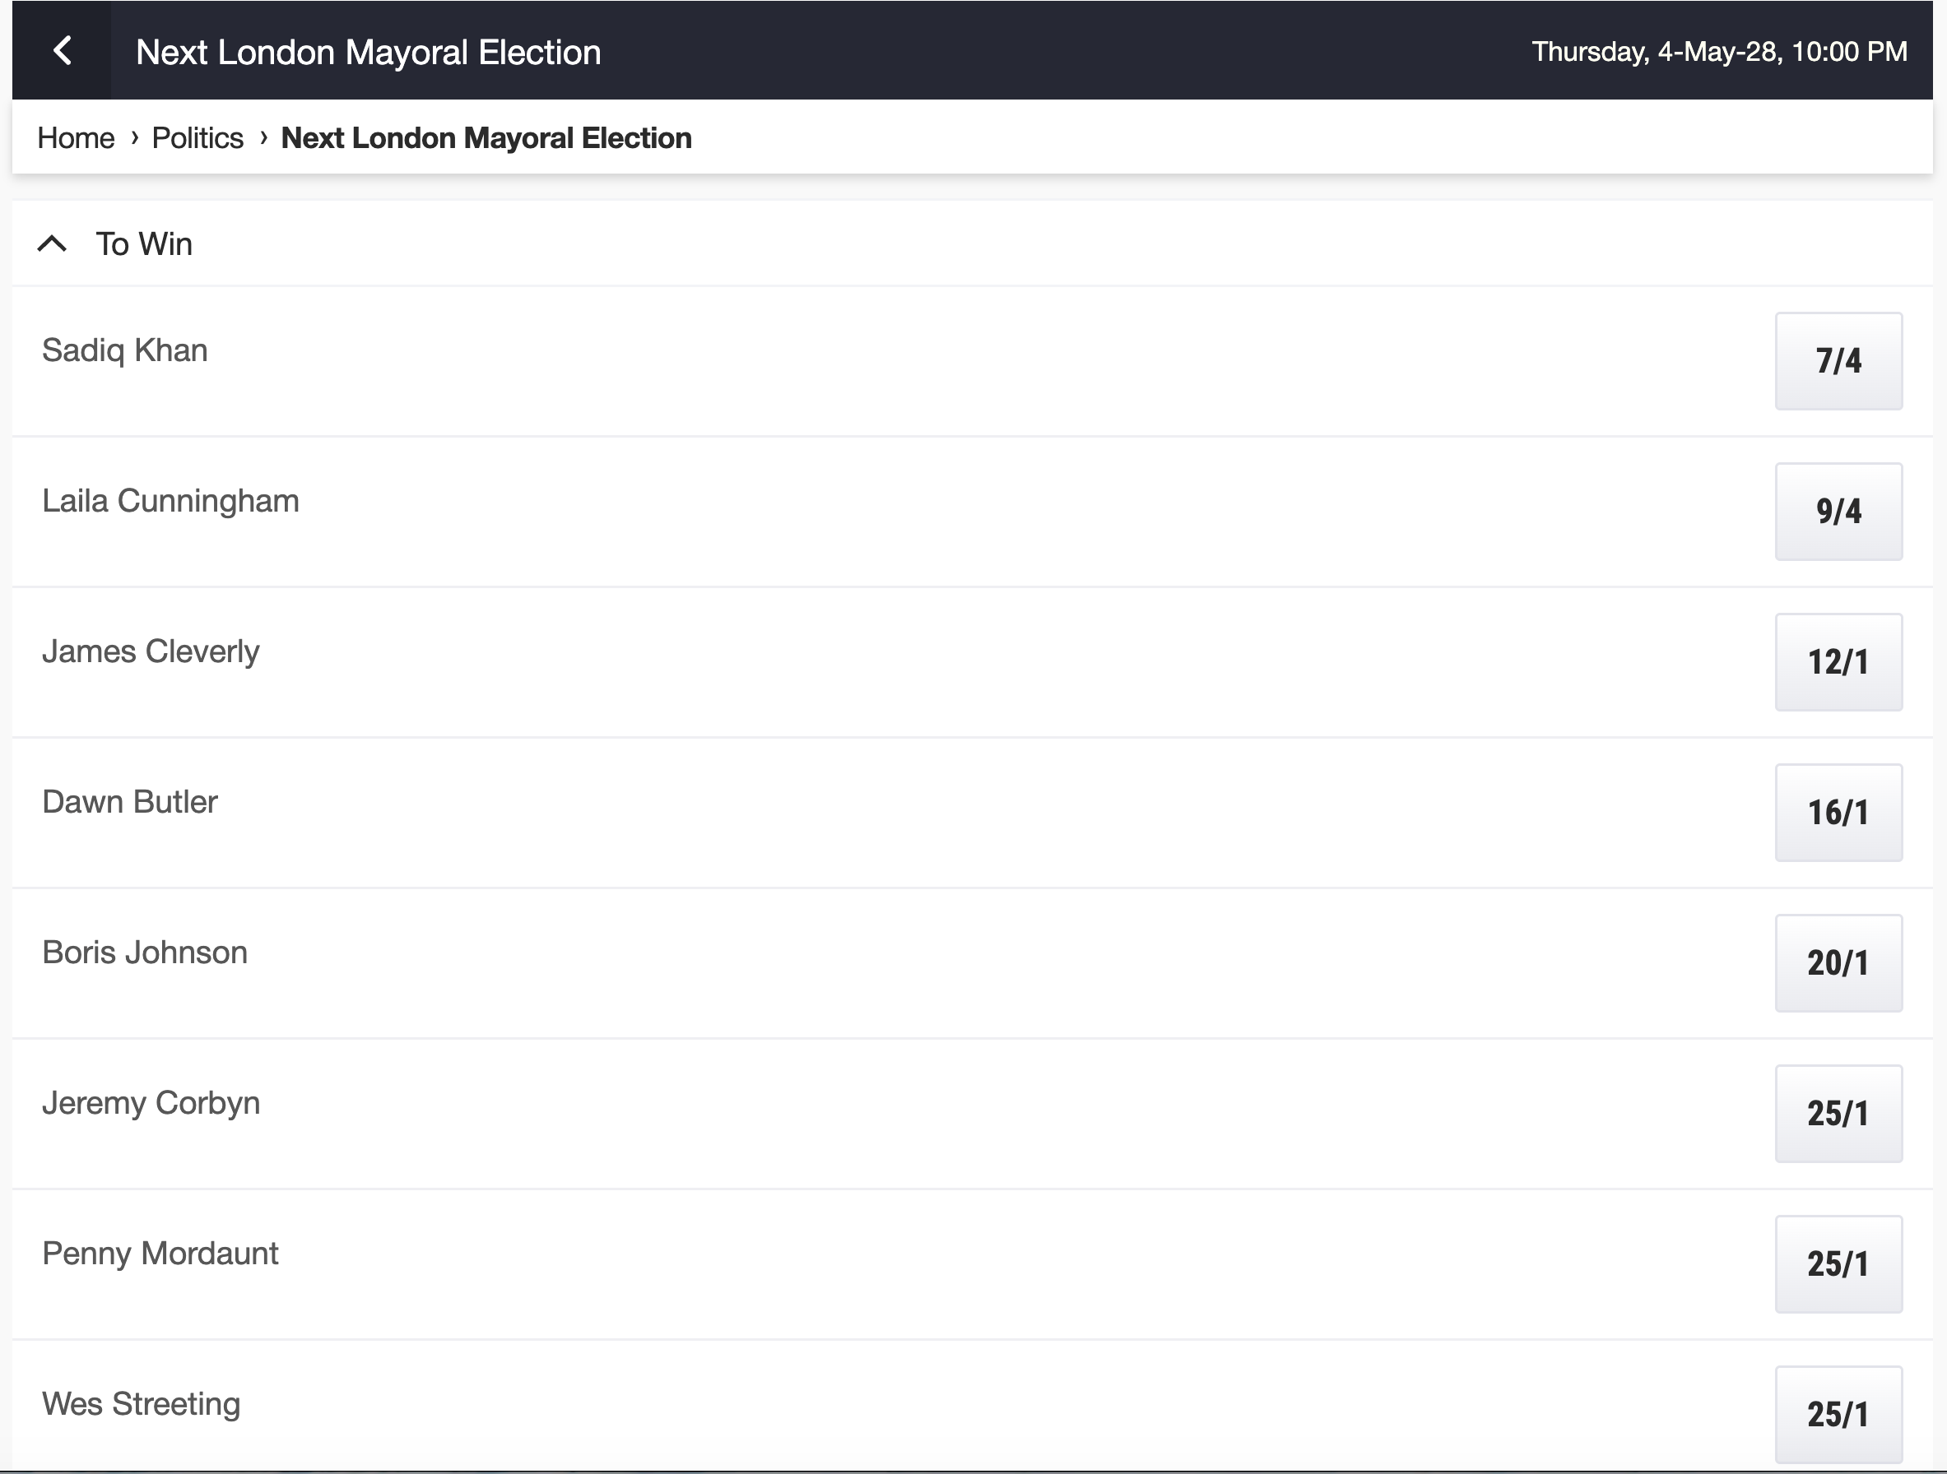Select Boris Johnson 20/1 odds
The image size is (1947, 1474).
coord(1838,962)
